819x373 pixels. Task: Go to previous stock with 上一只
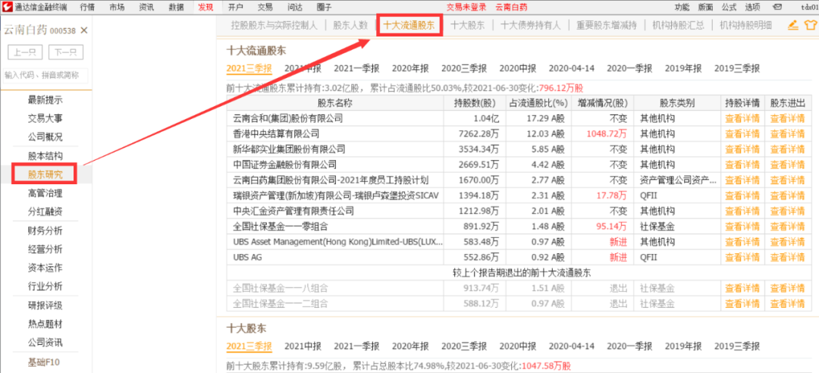point(25,52)
